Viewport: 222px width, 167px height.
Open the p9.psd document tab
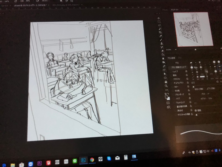pos(31,5)
